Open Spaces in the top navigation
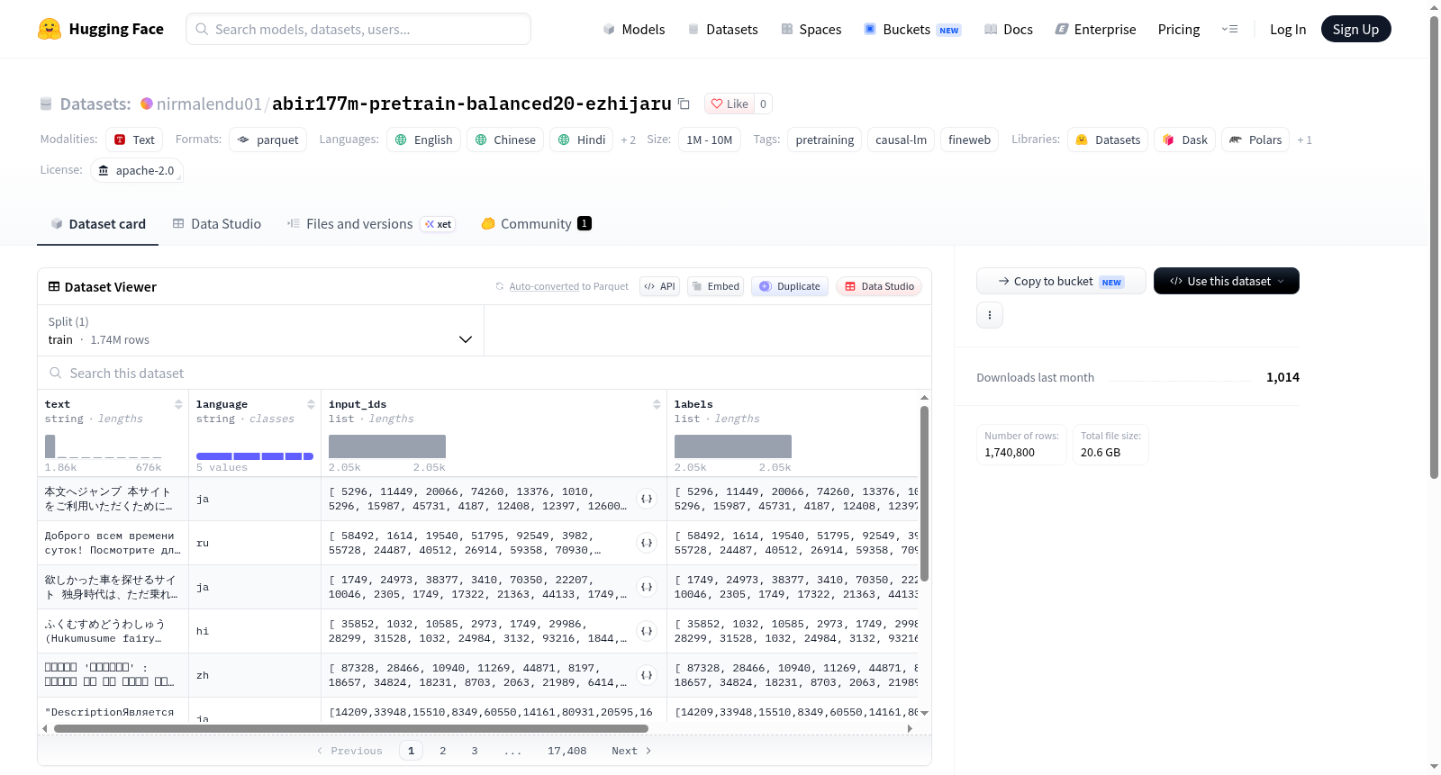Screen dimensions: 1441x775 click(811, 29)
